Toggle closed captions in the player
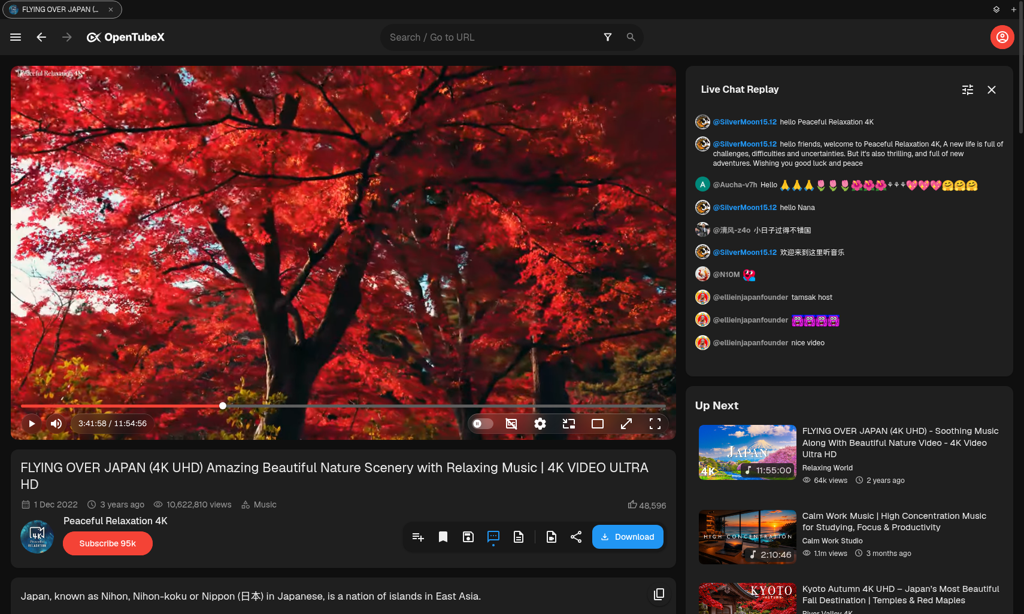This screenshot has width=1024, height=614. pyautogui.click(x=511, y=424)
